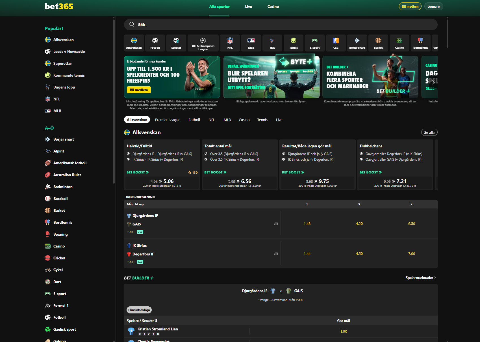Switch to Live top tab
Screen dimensions: 480x342
(248, 7)
